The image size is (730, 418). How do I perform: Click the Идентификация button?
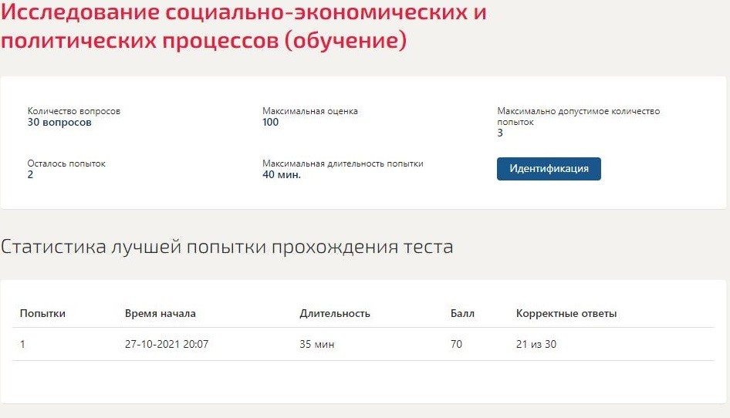pyautogui.click(x=549, y=168)
